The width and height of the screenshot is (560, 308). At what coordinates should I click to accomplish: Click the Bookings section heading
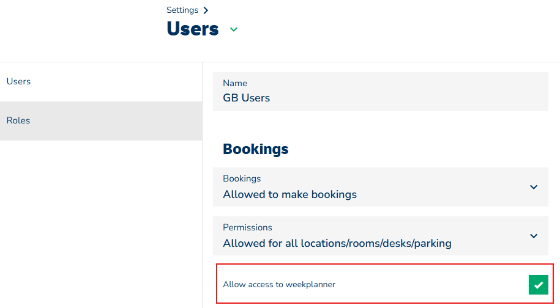pos(255,148)
